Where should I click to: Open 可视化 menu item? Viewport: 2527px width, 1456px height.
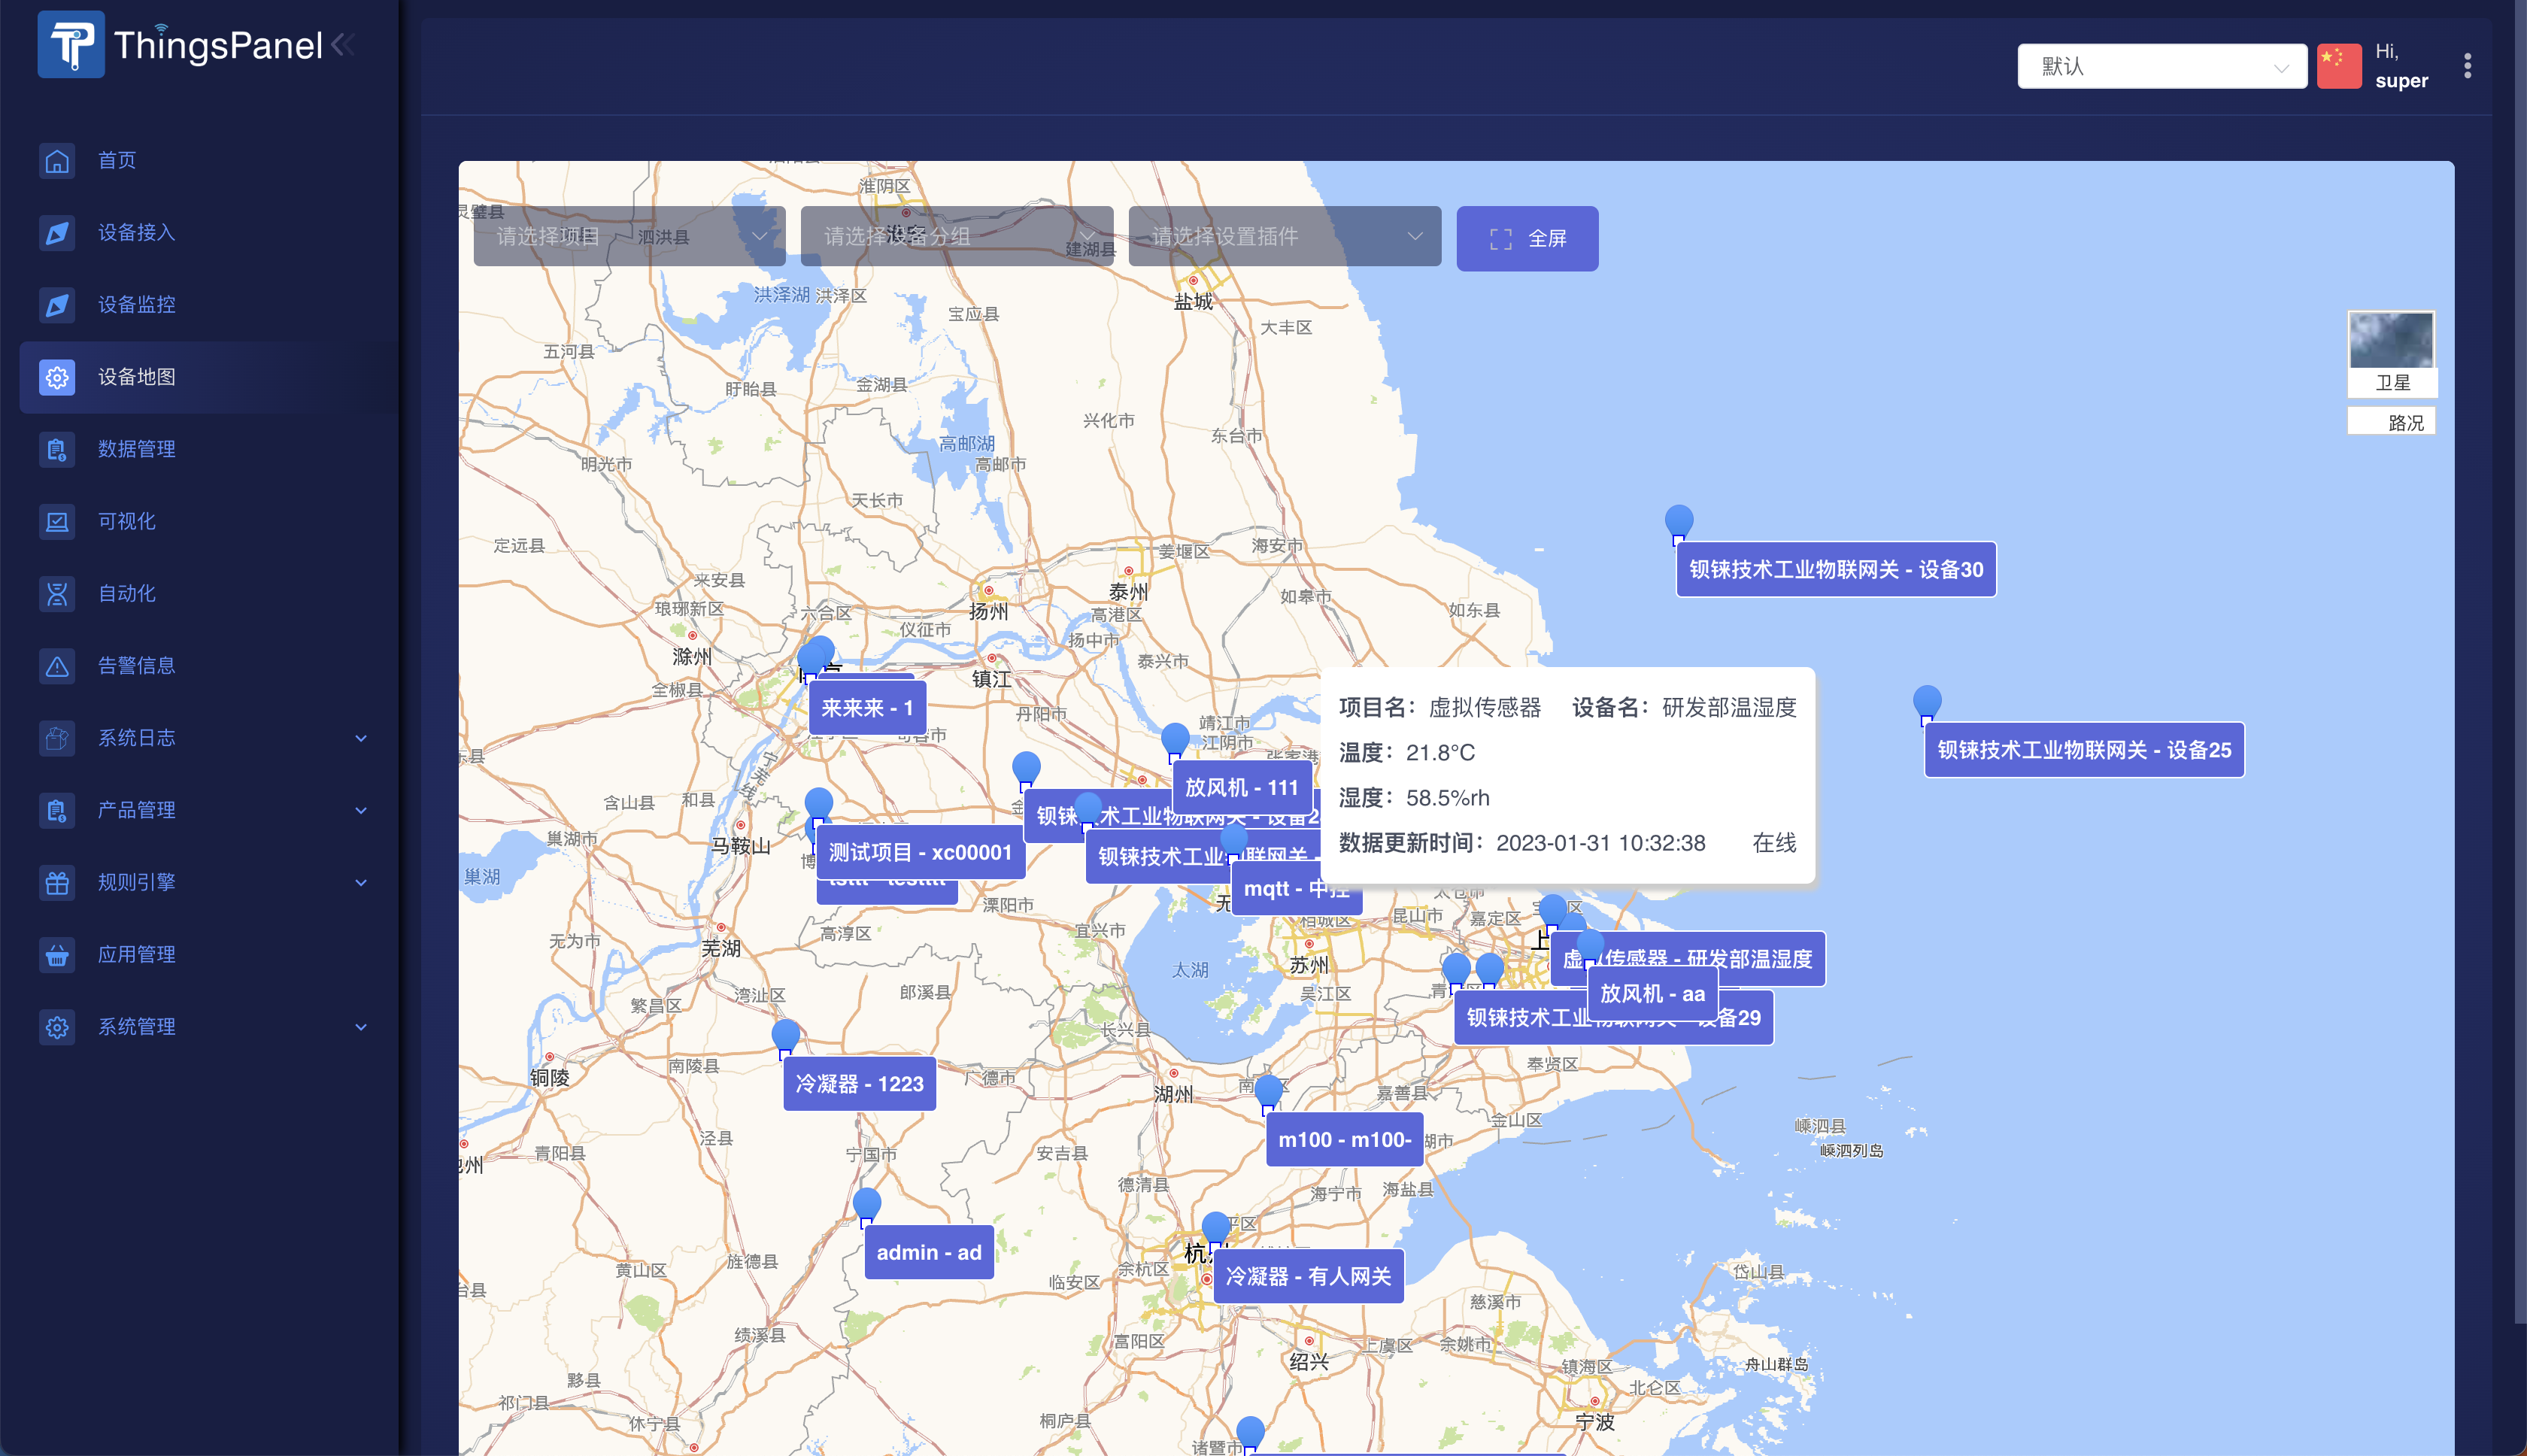[126, 521]
